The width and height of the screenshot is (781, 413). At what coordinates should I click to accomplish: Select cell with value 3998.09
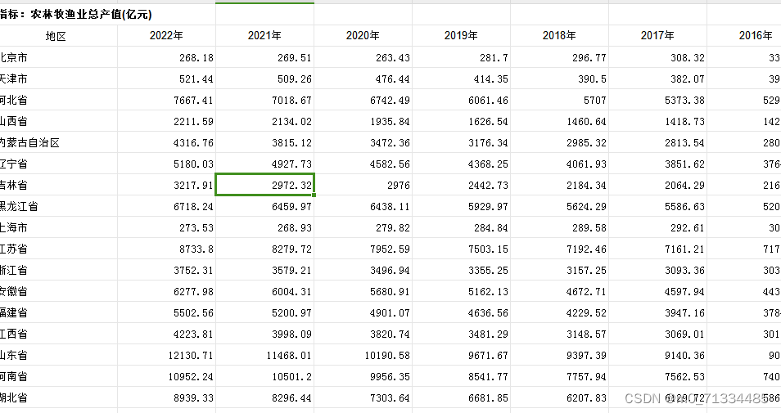point(264,334)
